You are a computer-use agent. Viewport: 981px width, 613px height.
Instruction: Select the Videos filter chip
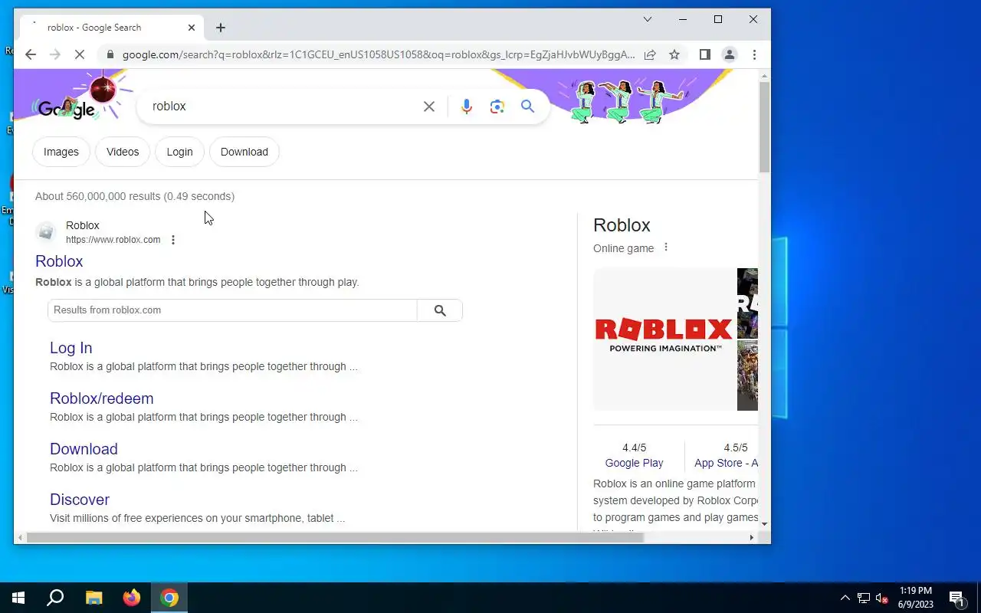coord(123,152)
